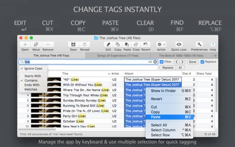Open Quick Look eye icon
Viewport: 235px width, 147px height.
pyautogui.click(x=179, y=44)
